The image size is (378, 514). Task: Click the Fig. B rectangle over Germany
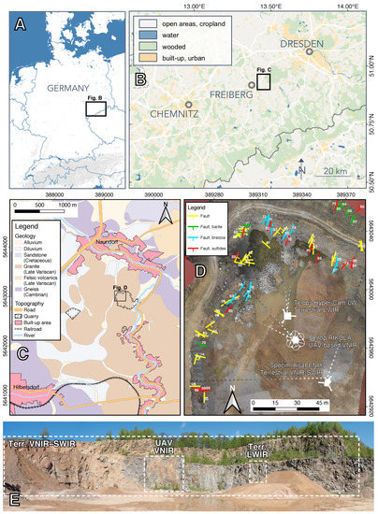click(96, 108)
